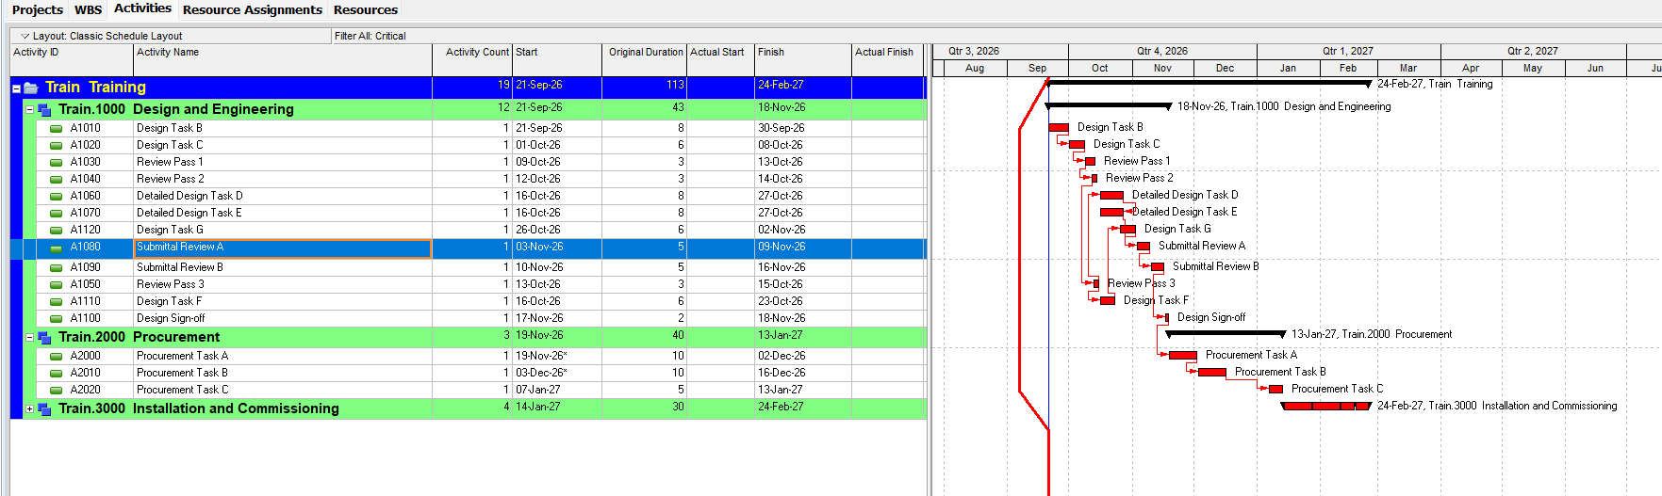
Task: Click the Finish column header
Action: point(803,59)
